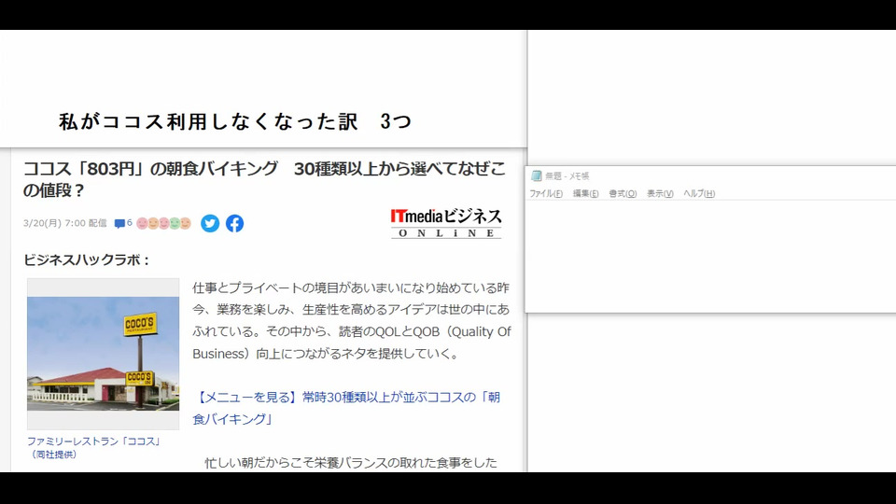
Task: Click the title 私がココス利用しなくなった訳 3つ
Action: pos(235,121)
